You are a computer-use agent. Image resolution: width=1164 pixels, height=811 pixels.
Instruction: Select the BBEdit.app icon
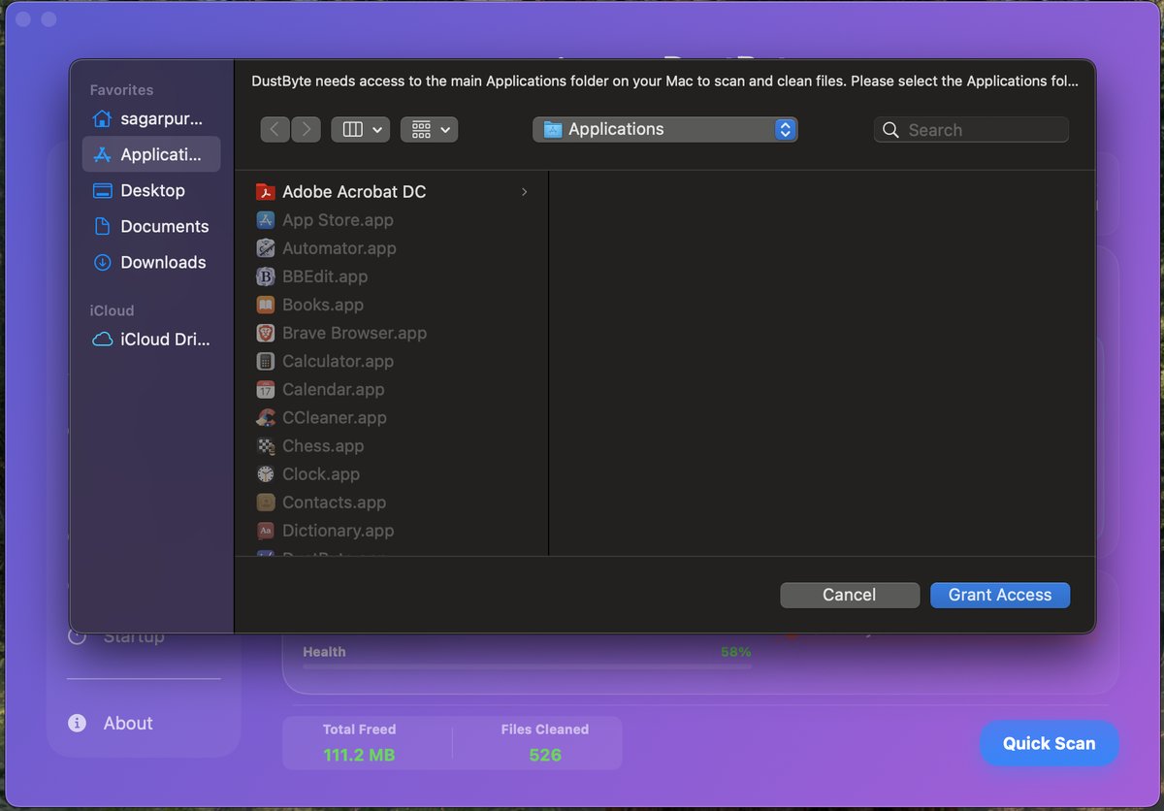[266, 276]
